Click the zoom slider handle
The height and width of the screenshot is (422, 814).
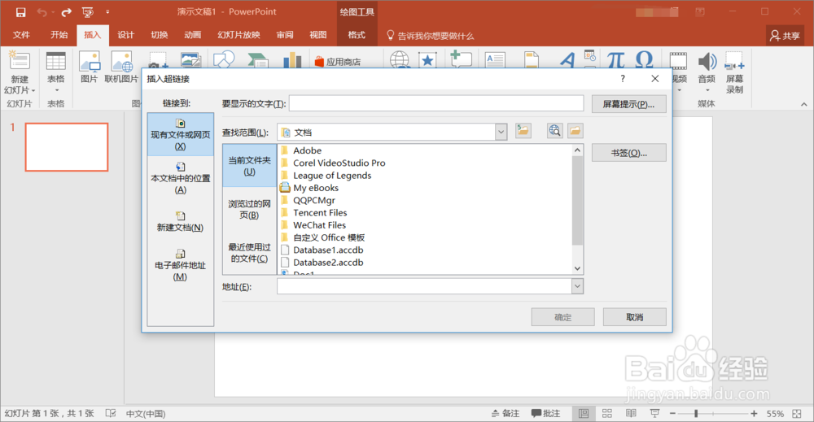(x=696, y=413)
